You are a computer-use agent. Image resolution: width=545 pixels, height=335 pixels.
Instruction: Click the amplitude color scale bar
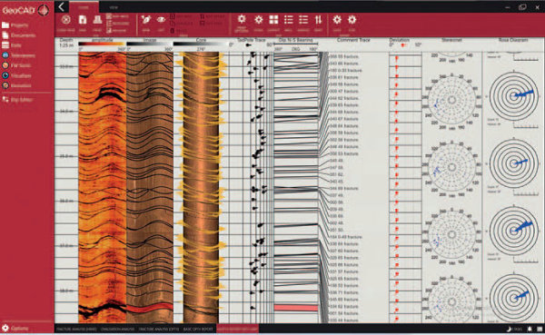pos(101,44)
